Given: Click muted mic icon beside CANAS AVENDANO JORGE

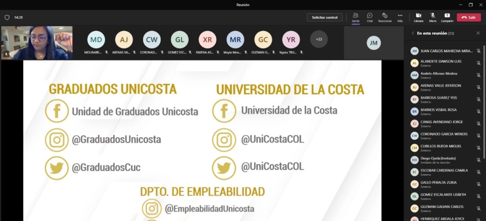Looking at the screenshot, I should [479, 124].
